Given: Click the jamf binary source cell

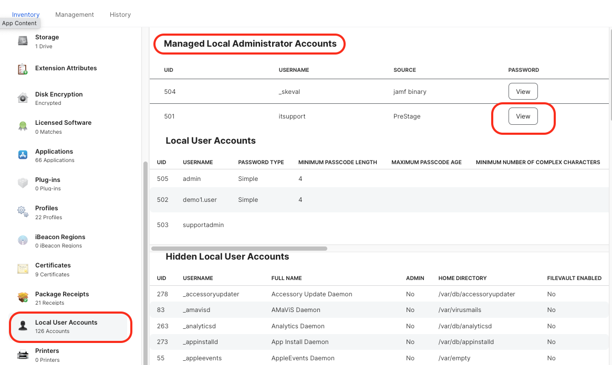Looking at the screenshot, I should click(410, 92).
